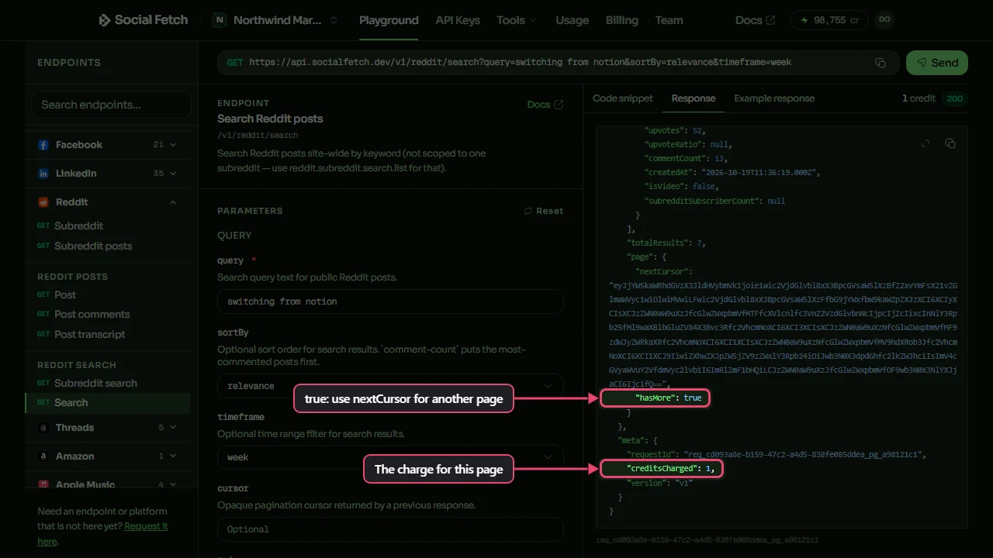Switch to the Code snippet tab
993x558 pixels.
623,98
